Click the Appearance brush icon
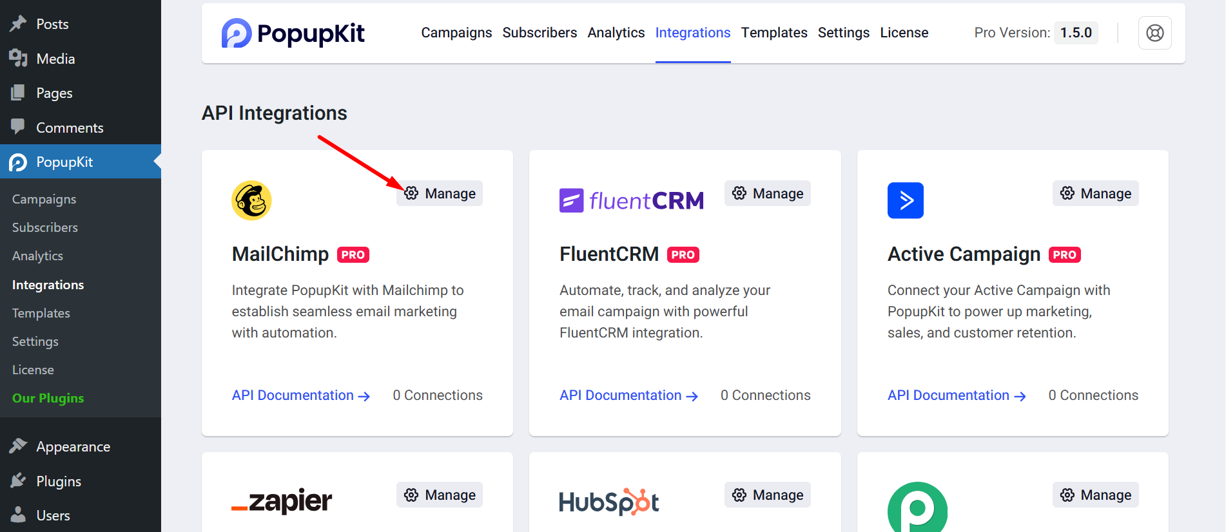Viewport: 1226px width, 532px height. [x=18, y=446]
